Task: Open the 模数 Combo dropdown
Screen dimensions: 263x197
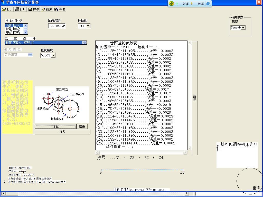Action: pos(243,28)
